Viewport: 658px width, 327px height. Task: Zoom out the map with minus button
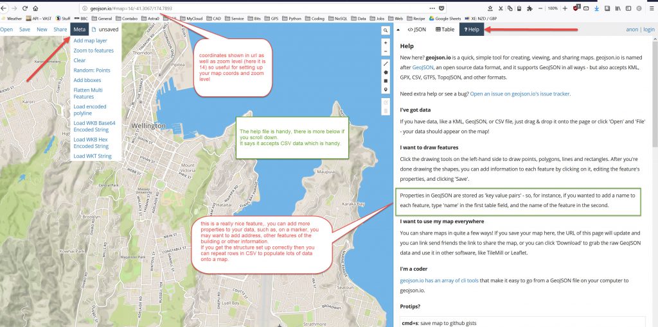[x=386, y=51]
